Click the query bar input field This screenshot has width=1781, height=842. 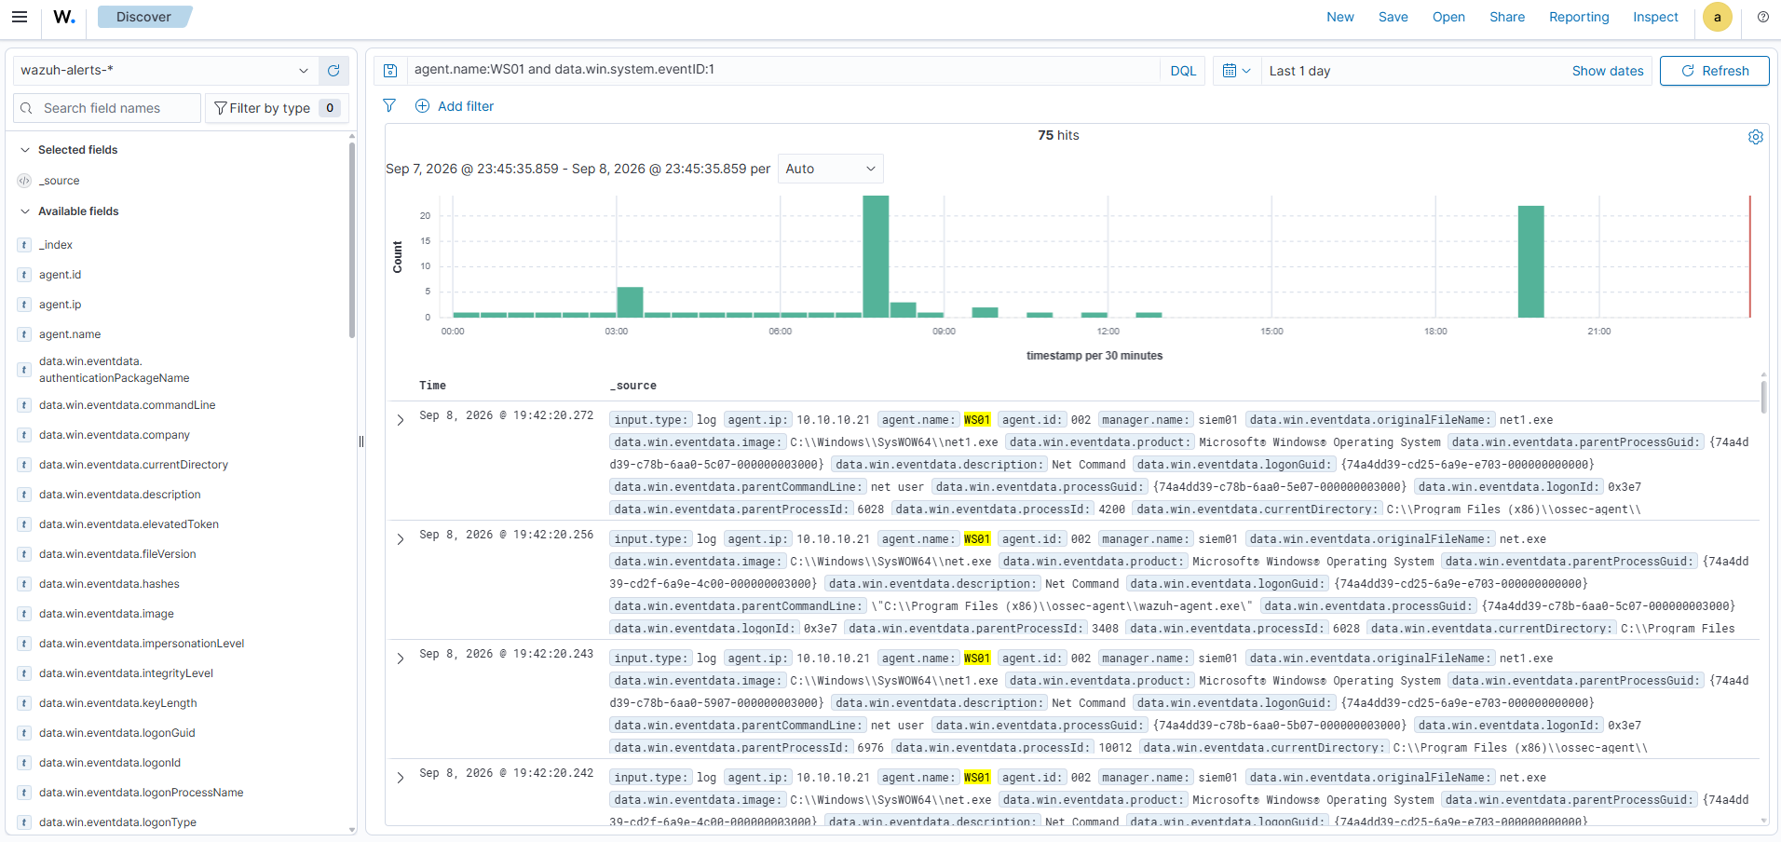[x=782, y=70]
